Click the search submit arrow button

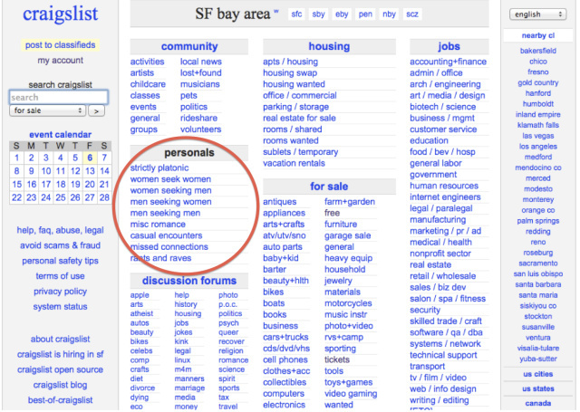97,111
